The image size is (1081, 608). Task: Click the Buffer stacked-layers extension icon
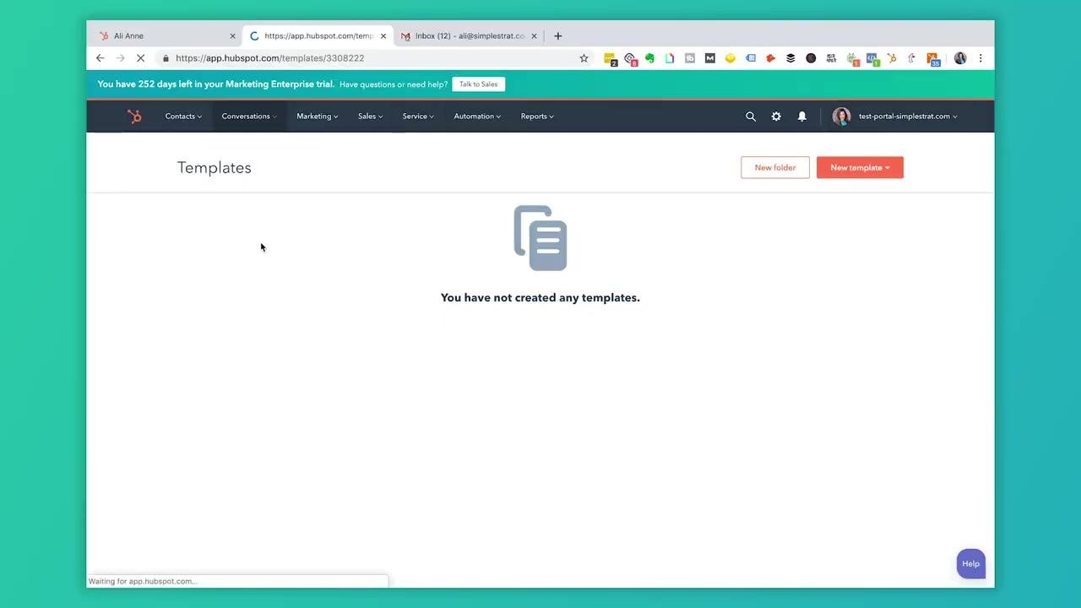[790, 58]
